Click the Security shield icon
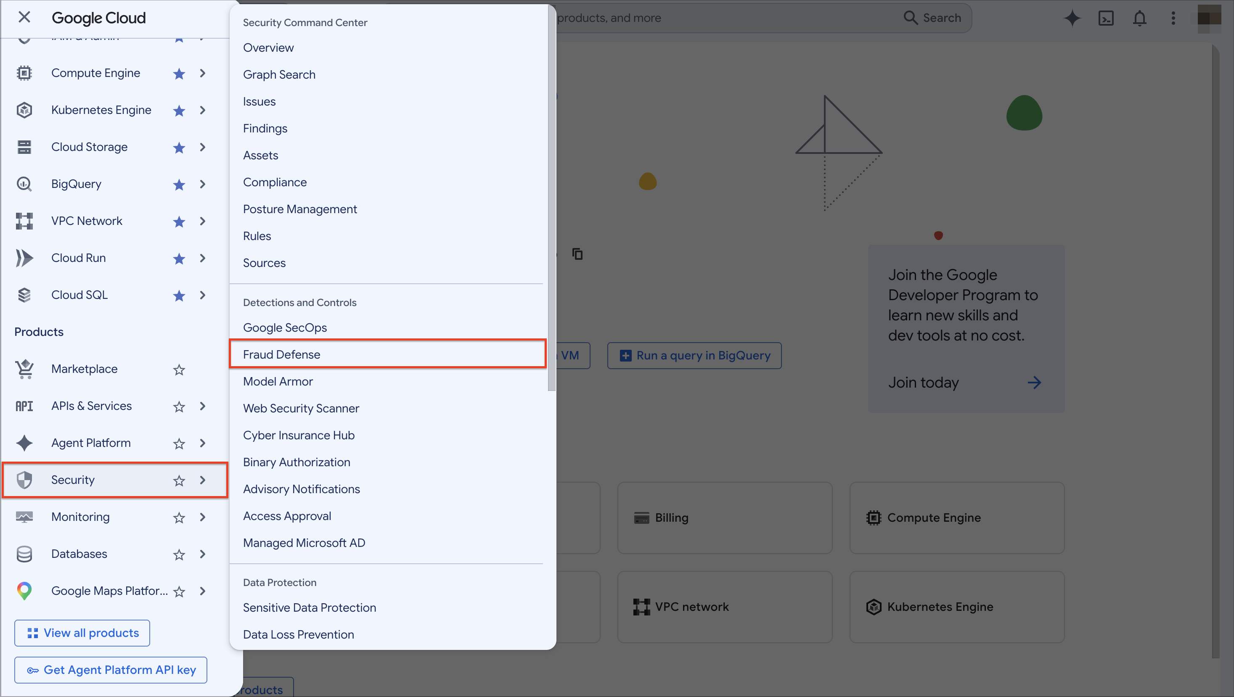Screen dimensions: 1234x697 tap(24, 480)
